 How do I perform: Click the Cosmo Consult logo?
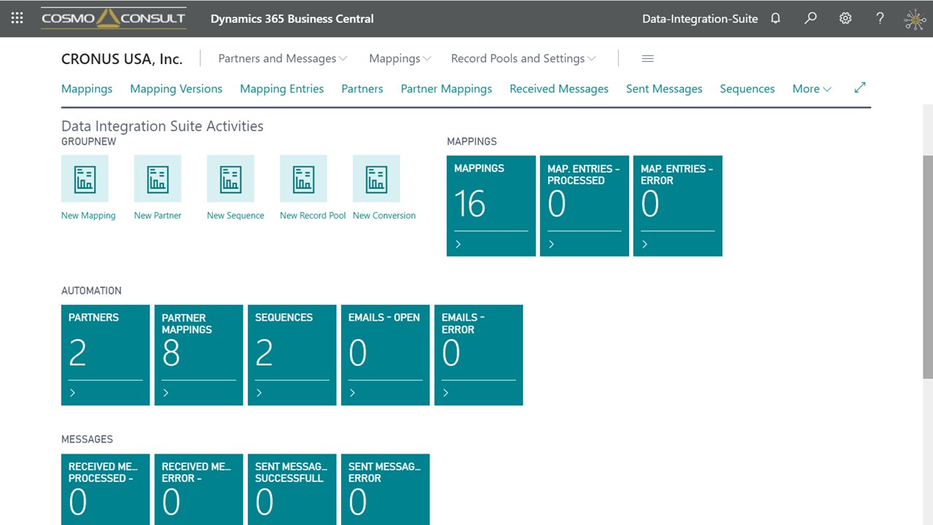point(114,18)
